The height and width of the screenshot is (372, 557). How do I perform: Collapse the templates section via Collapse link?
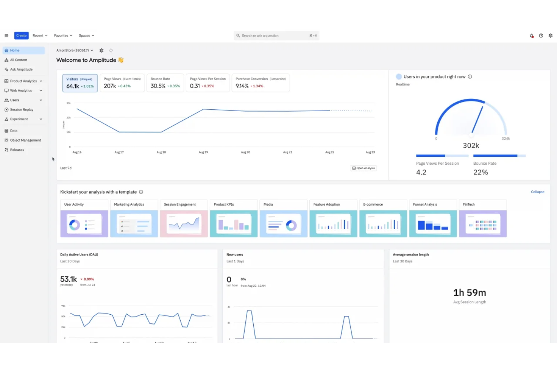tap(537, 192)
